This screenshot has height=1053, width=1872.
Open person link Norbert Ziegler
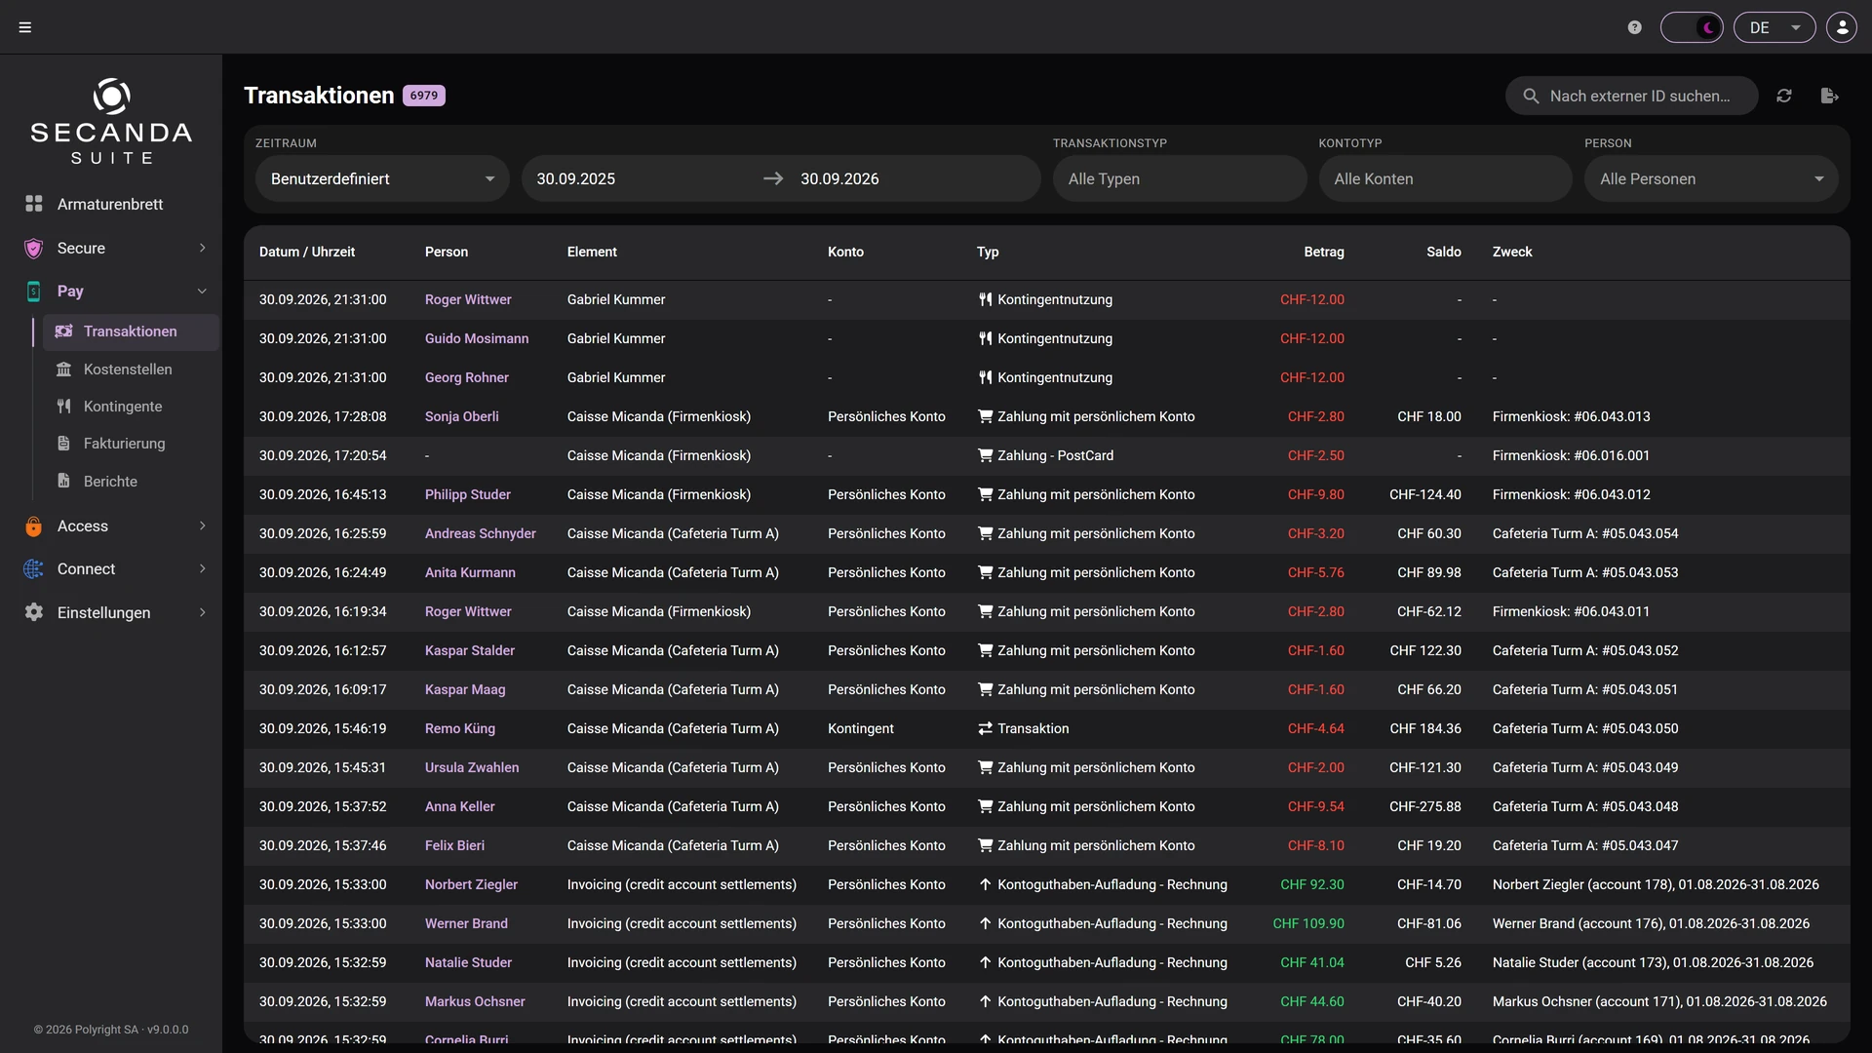point(471,884)
